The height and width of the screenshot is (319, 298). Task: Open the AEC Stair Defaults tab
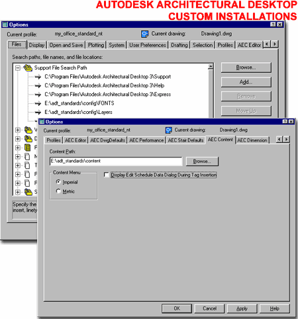click(185, 140)
